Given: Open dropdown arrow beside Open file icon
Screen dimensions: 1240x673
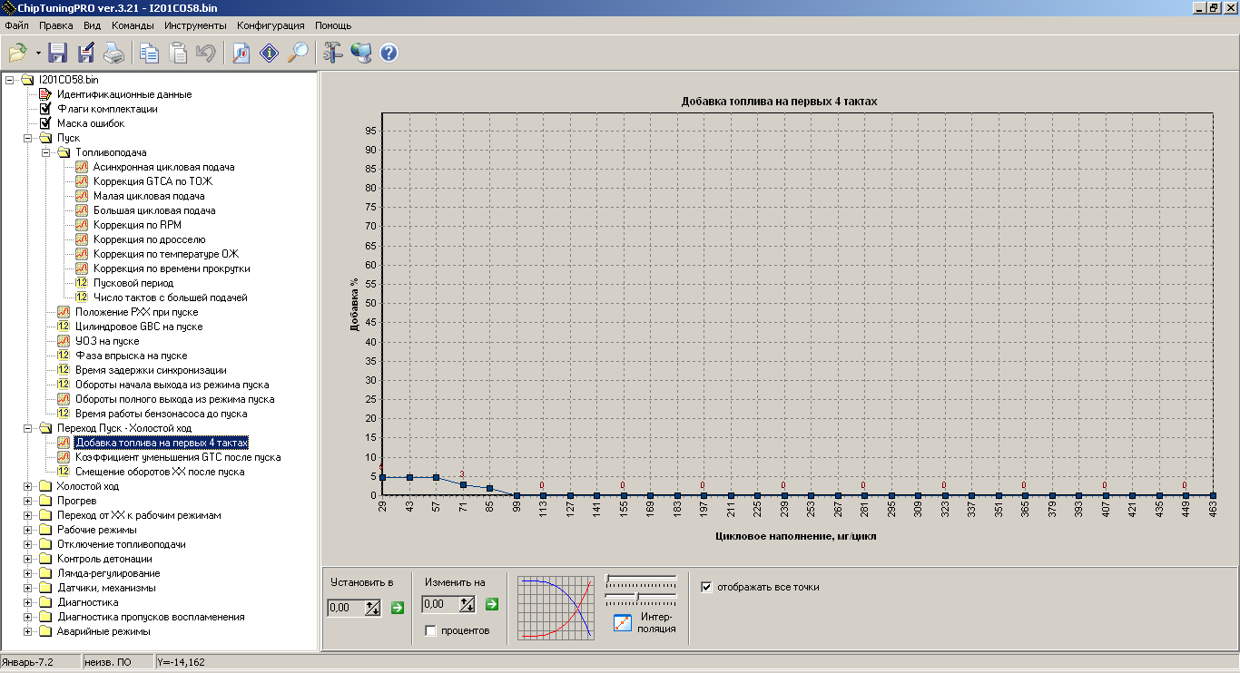Looking at the screenshot, I should tap(38, 53).
